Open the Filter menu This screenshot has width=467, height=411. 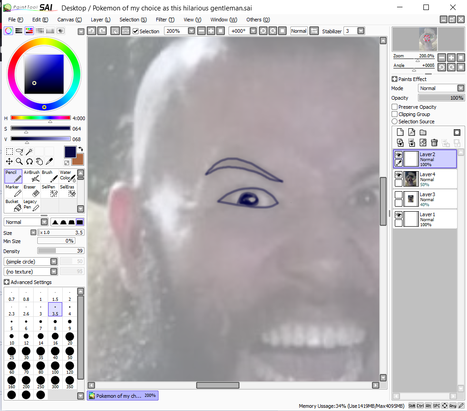coord(165,20)
